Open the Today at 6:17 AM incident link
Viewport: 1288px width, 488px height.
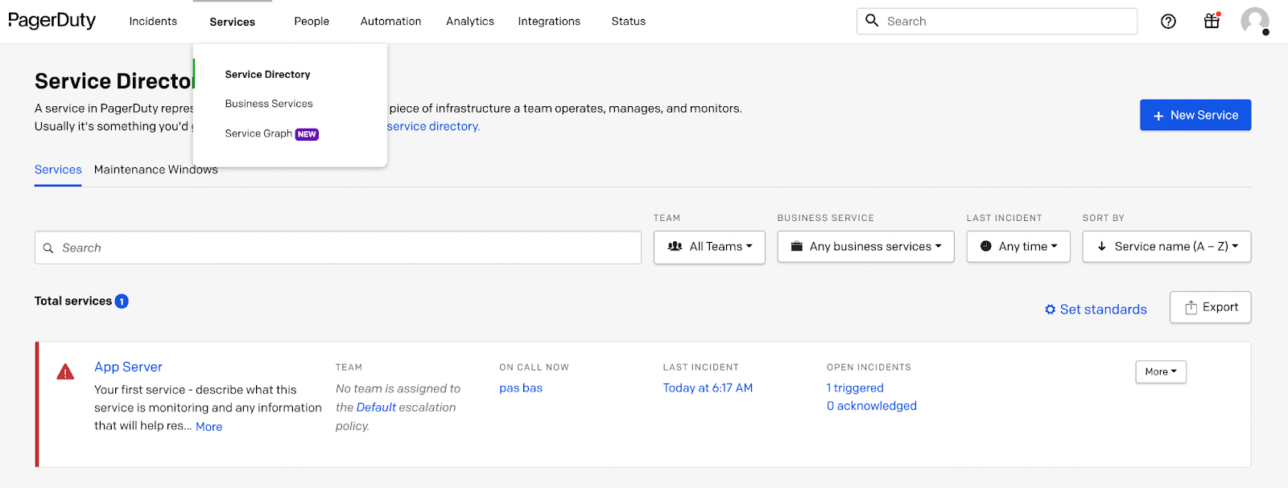[708, 388]
